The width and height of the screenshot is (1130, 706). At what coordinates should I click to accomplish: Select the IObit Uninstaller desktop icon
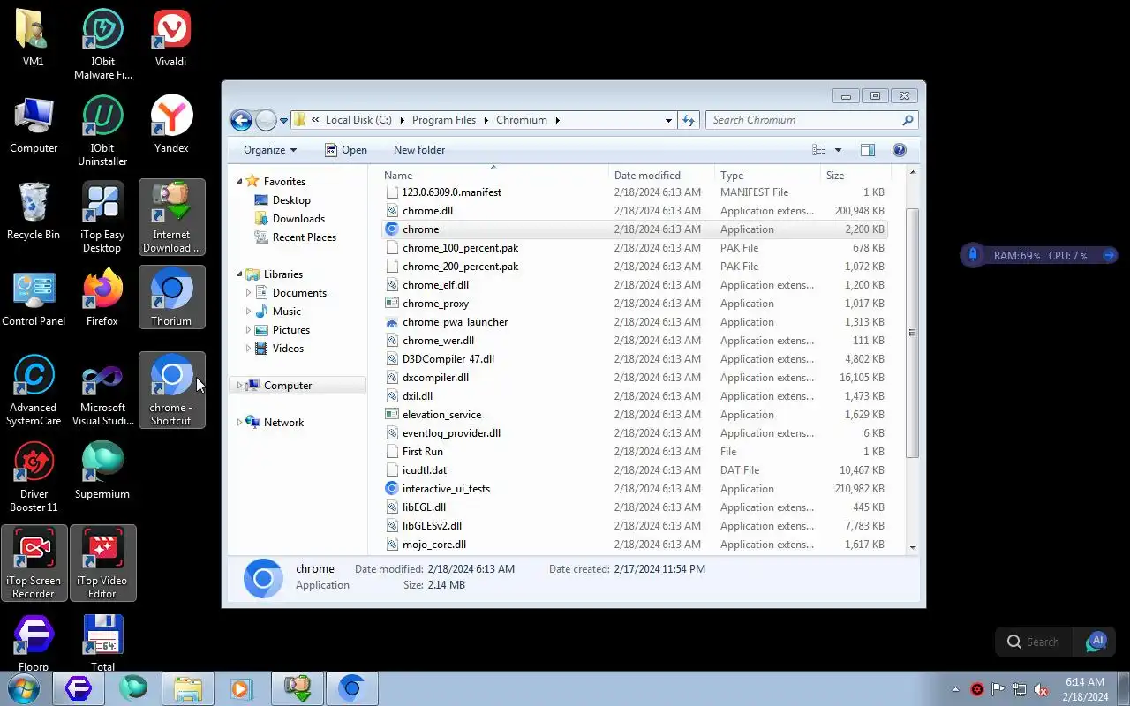102,131
